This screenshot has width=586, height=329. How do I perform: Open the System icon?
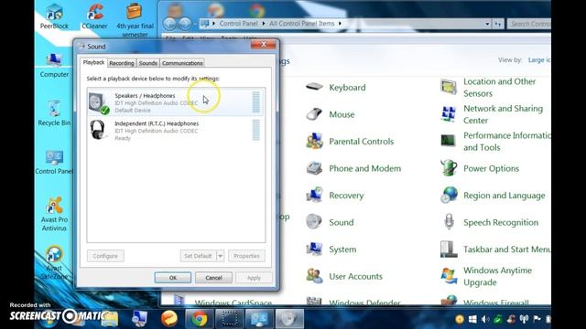(x=314, y=249)
